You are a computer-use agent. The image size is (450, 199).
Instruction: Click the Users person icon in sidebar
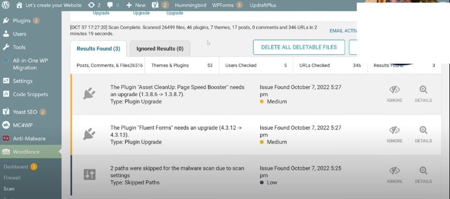coord(6,34)
